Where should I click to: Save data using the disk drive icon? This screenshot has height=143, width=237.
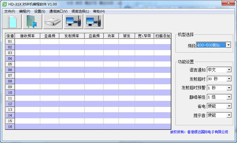53,22
